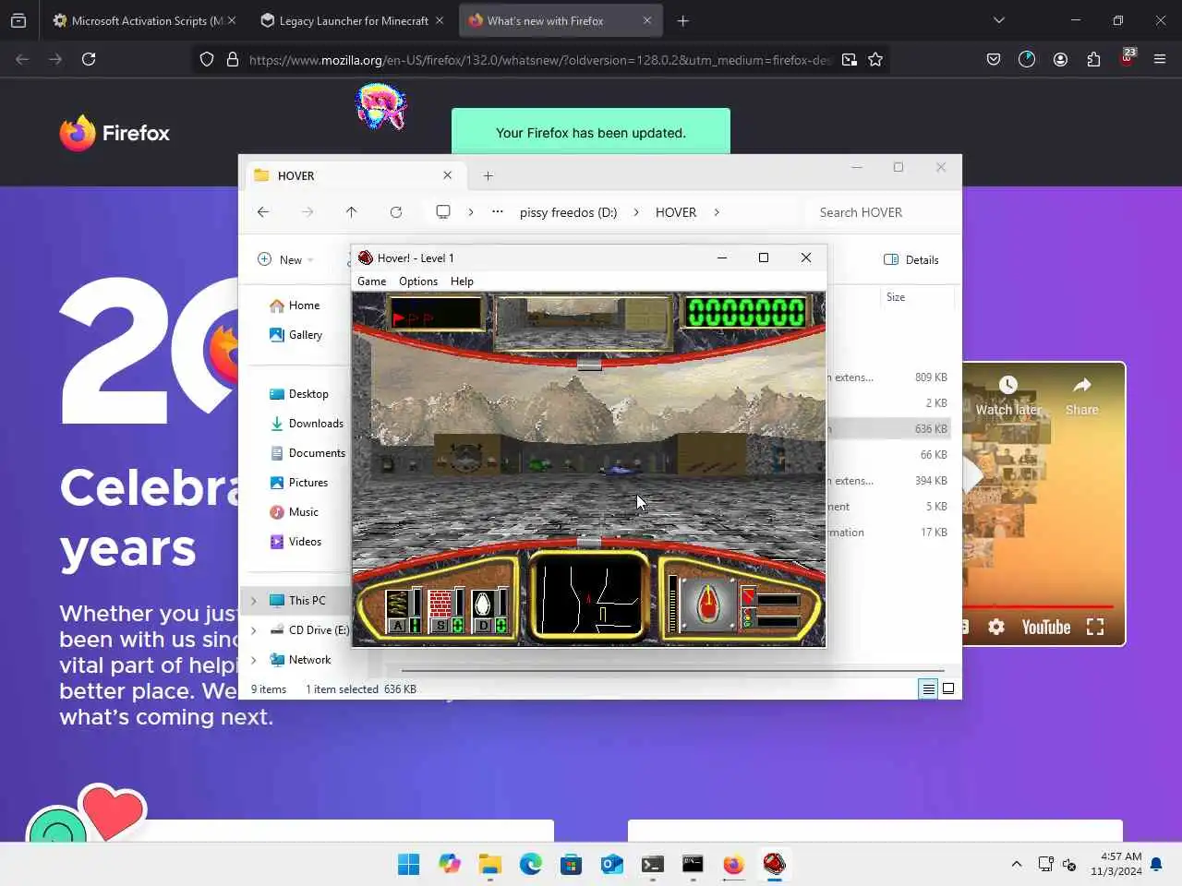
Task: Open Firefox account icon
Action: (1060, 59)
